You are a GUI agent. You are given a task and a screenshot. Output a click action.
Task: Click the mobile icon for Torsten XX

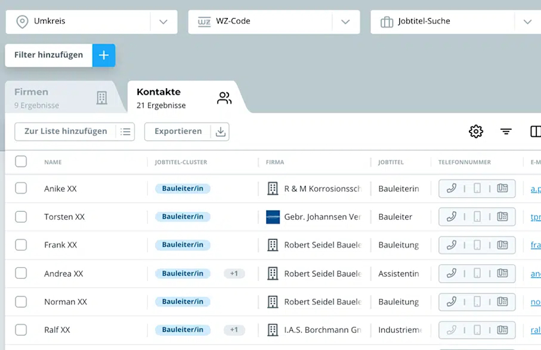pyautogui.click(x=477, y=217)
